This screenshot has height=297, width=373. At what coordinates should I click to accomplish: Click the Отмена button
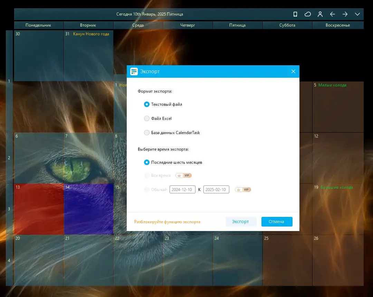click(x=277, y=222)
